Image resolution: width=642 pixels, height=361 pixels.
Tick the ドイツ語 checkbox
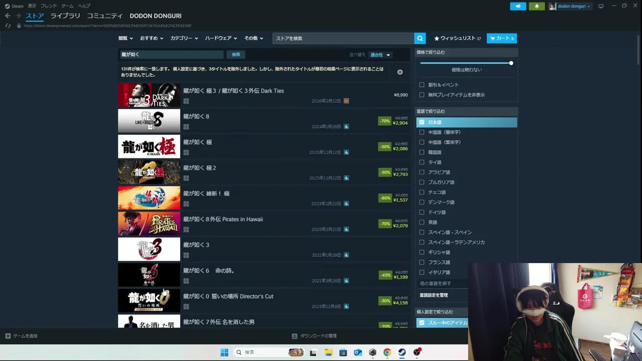click(422, 212)
